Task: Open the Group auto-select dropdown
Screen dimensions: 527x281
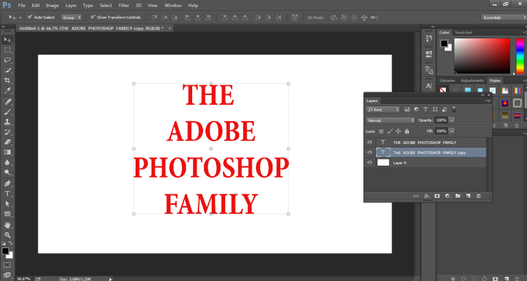Action: [x=71, y=17]
